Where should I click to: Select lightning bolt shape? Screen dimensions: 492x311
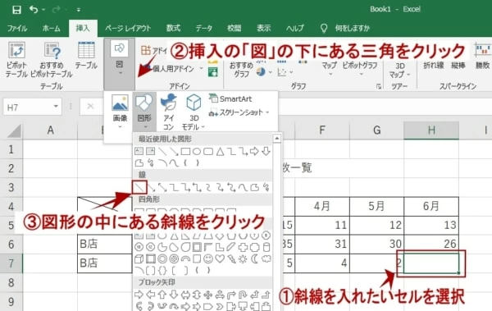click(231, 258)
